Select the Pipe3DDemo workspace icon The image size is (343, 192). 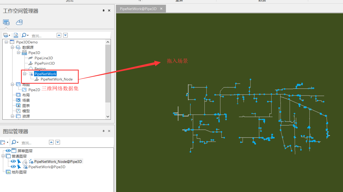(12, 42)
